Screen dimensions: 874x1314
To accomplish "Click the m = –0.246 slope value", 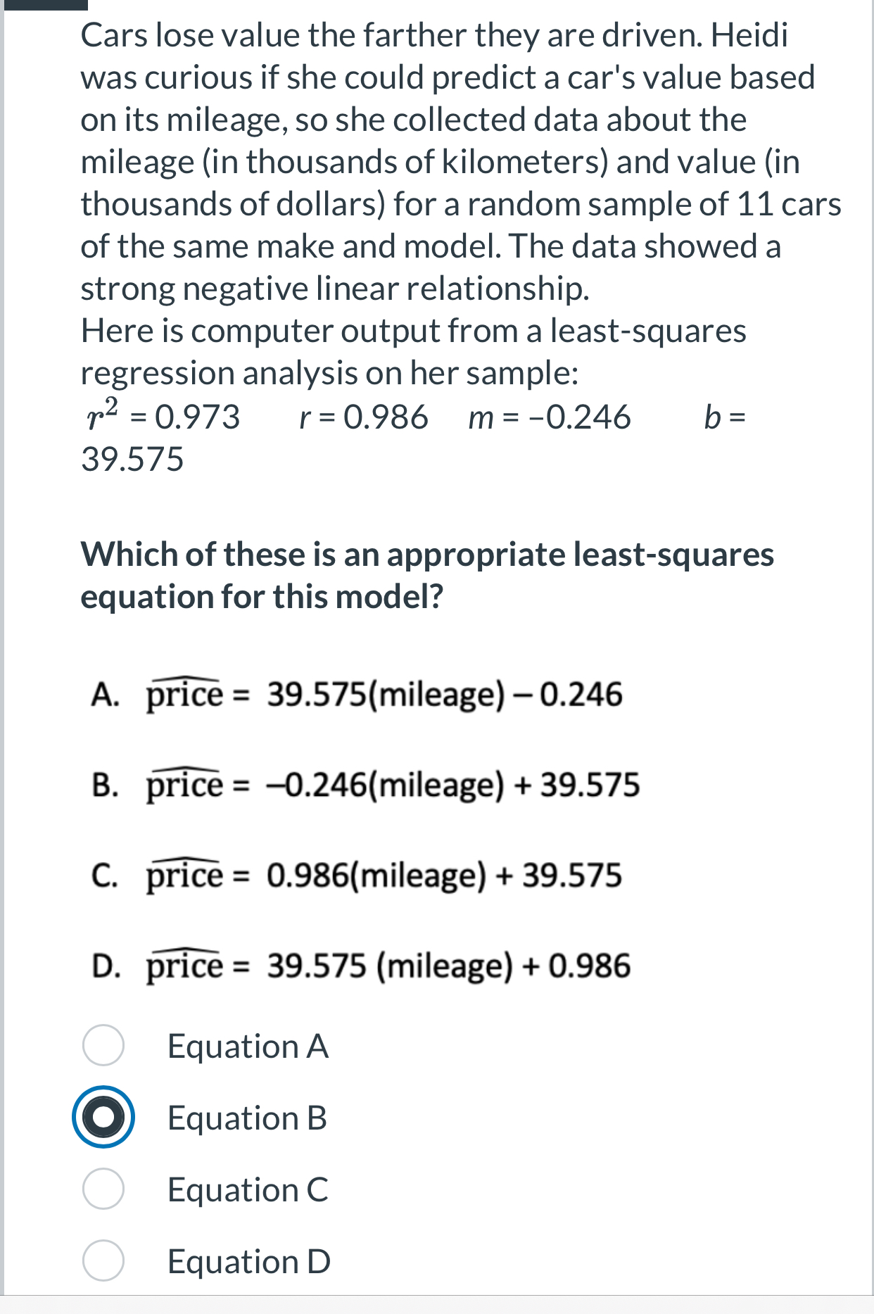I will [550, 417].
